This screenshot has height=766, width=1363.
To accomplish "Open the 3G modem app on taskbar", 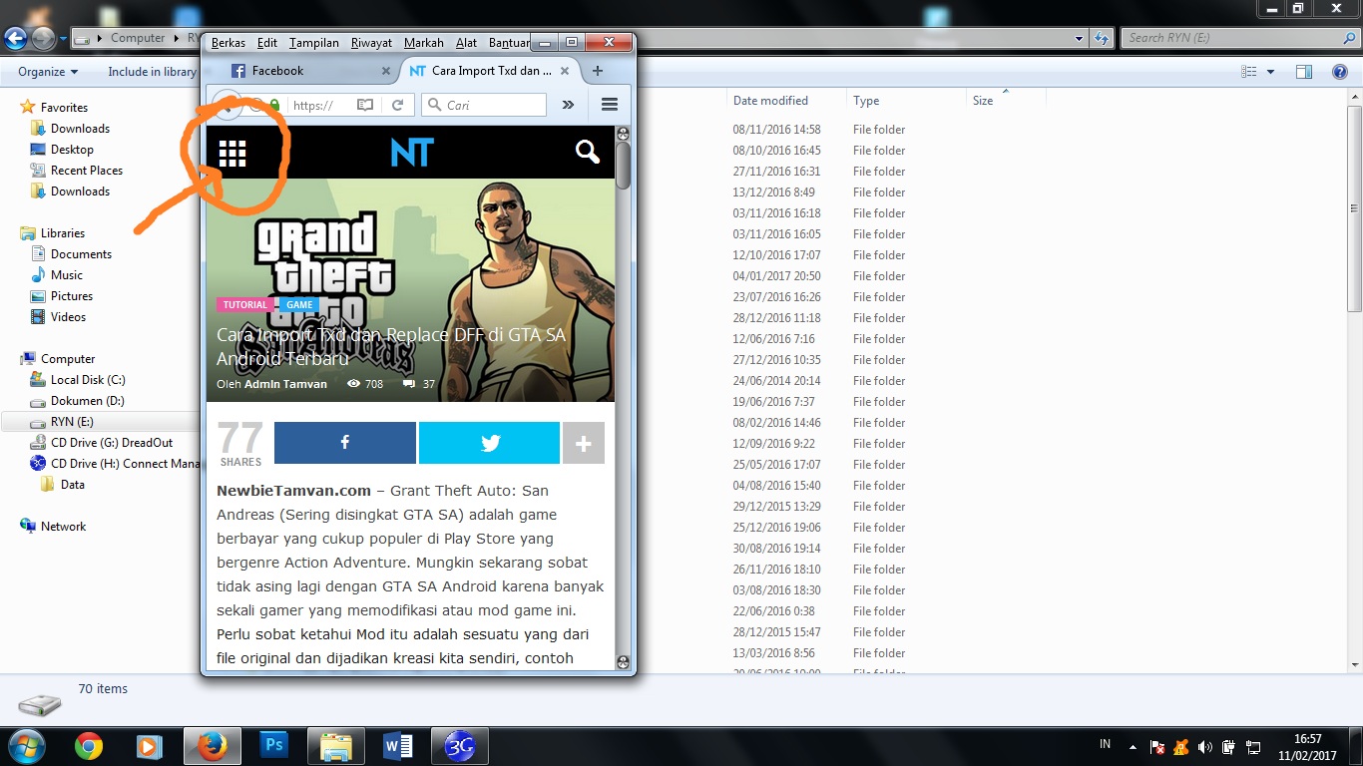I will click(459, 745).
